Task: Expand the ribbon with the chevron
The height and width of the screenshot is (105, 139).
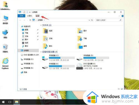Action: click(120, 16)
